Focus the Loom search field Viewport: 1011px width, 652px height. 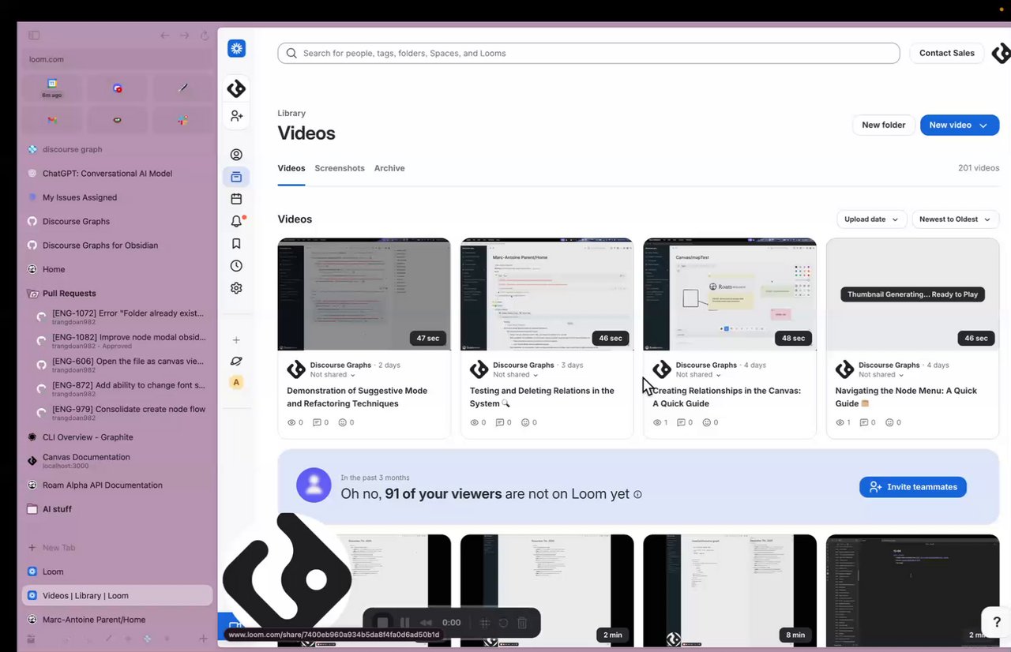pos(588,53)
